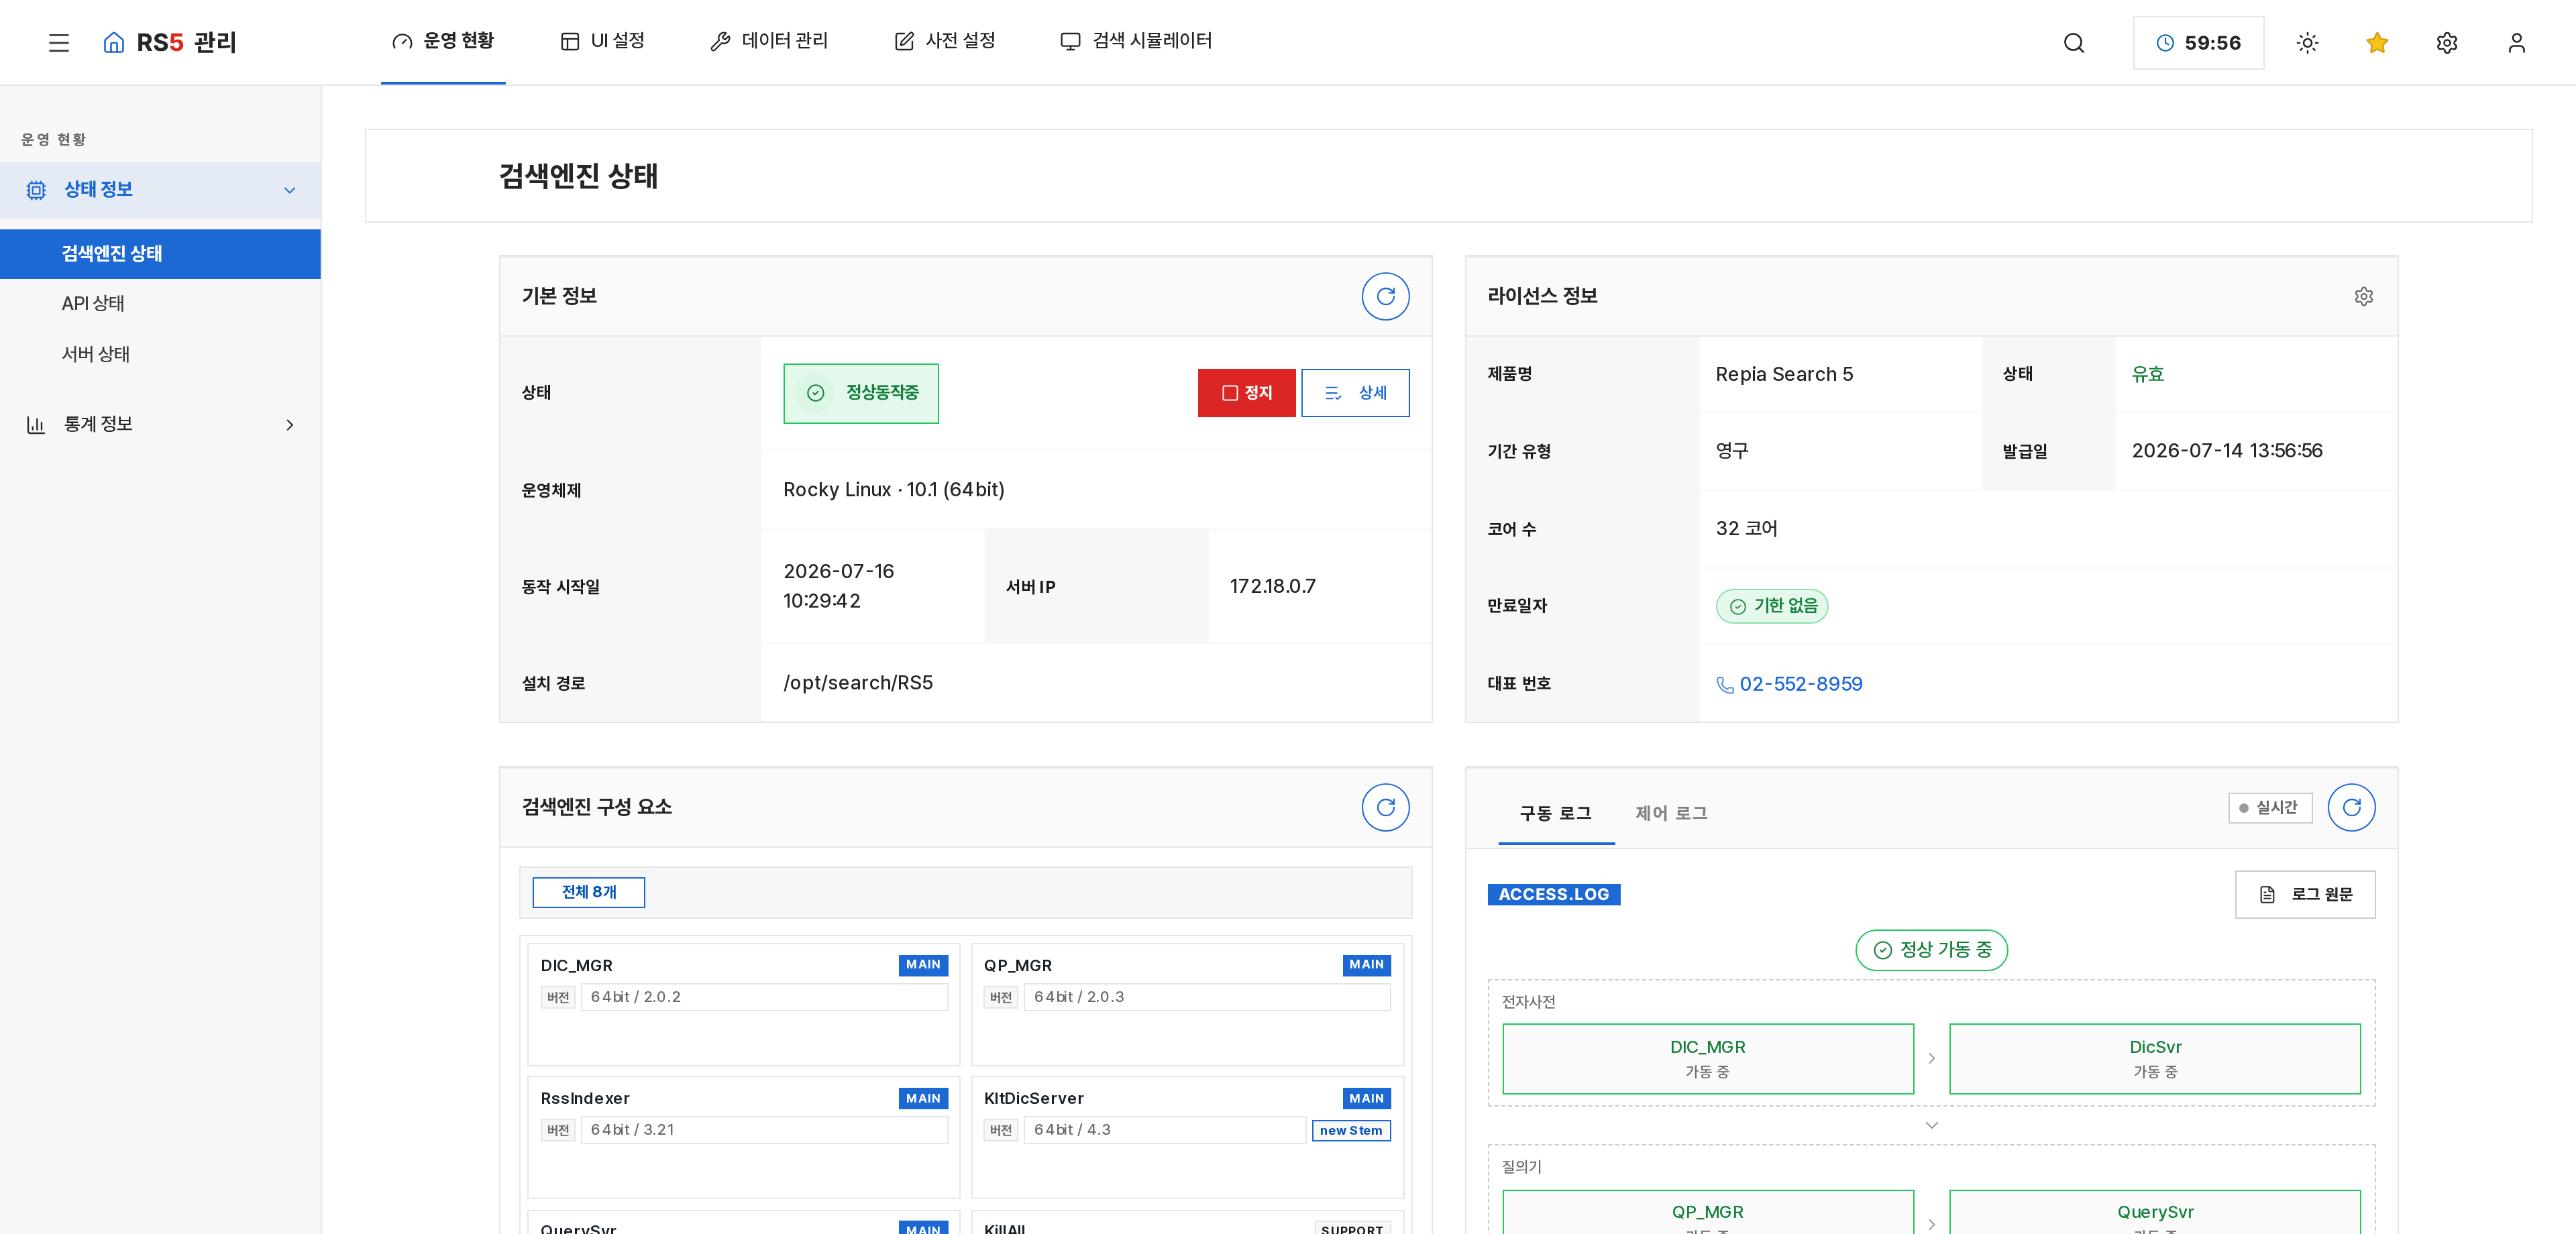Click the chevron below 전자사전 flow group

(x=1931, y=1125)
